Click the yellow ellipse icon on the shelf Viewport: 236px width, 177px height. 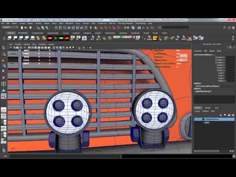(x=61, y=38)
